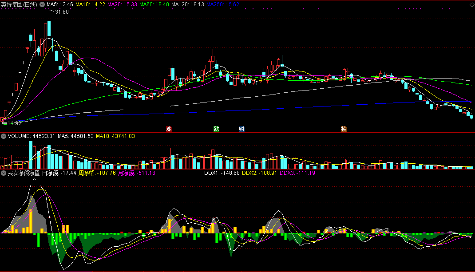Expand the VOLUME indicator dropdown arrow
Image resolution: width=475 pixels, height=272 pixels.
point(4,136)
